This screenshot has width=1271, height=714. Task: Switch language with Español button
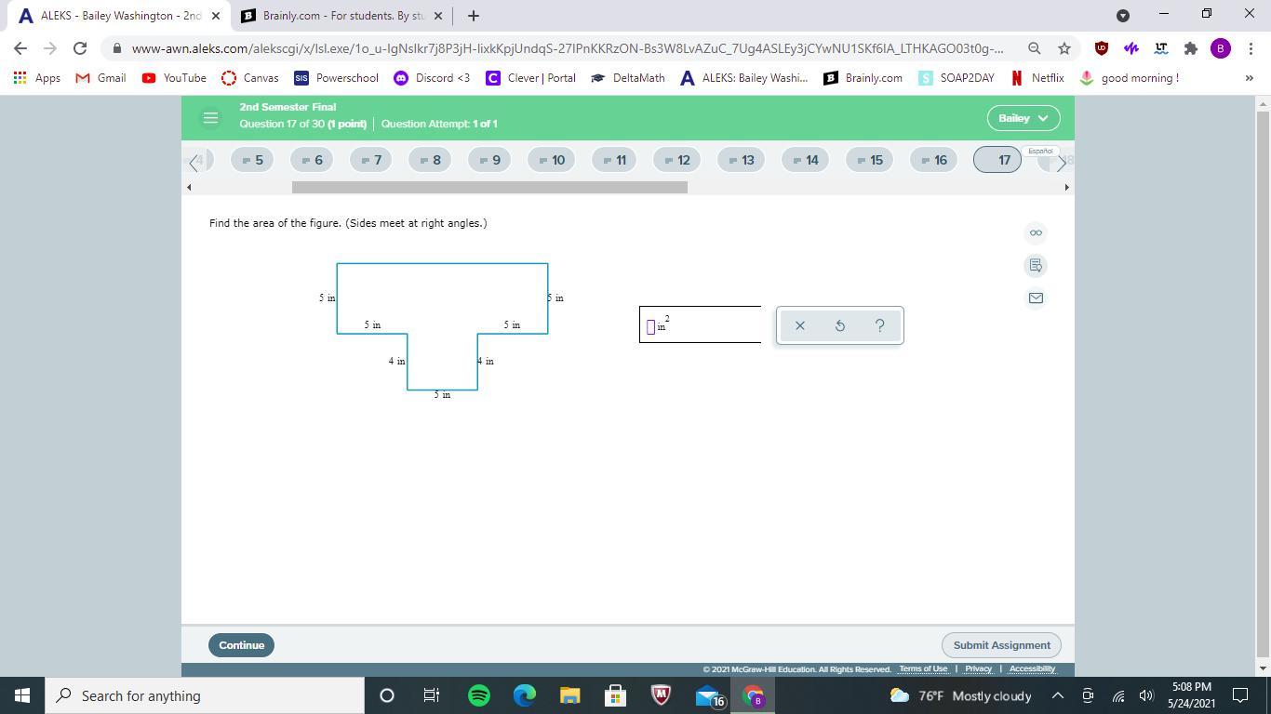(x=1040, y=151)
